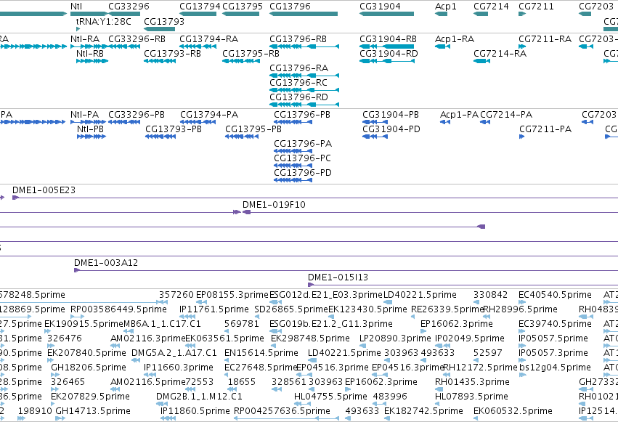Select the HL04755.5prime EST feature

[x=303, y=404]
